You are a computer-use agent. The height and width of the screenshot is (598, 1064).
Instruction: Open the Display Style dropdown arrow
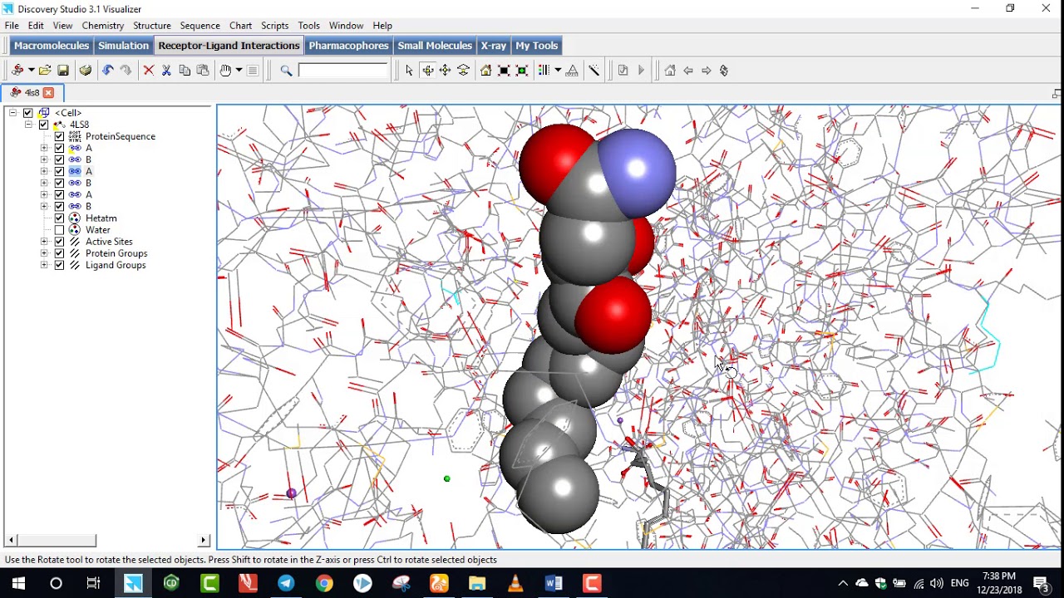coord(558,71)
